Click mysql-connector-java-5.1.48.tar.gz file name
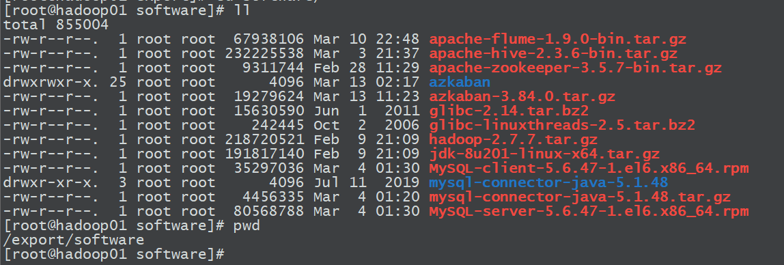784x265 pixels. tap(580, 197)
